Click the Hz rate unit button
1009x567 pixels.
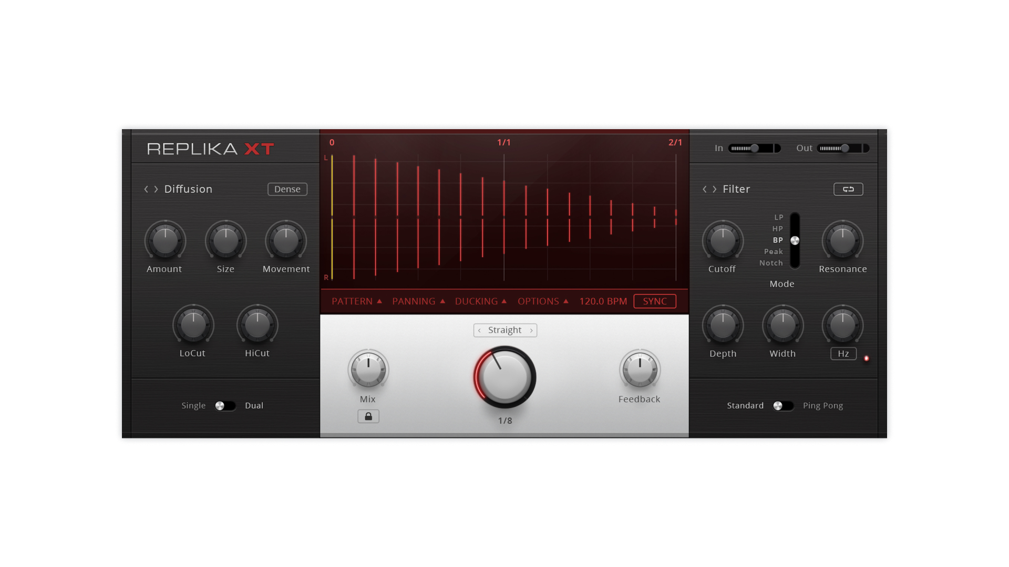point(843,354)
